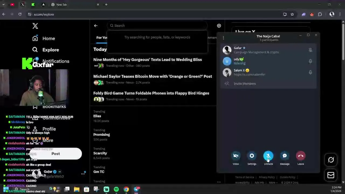The image size is (345, 194).
Task: Switch to the YouTube browser tab
Action: (12, 5)
